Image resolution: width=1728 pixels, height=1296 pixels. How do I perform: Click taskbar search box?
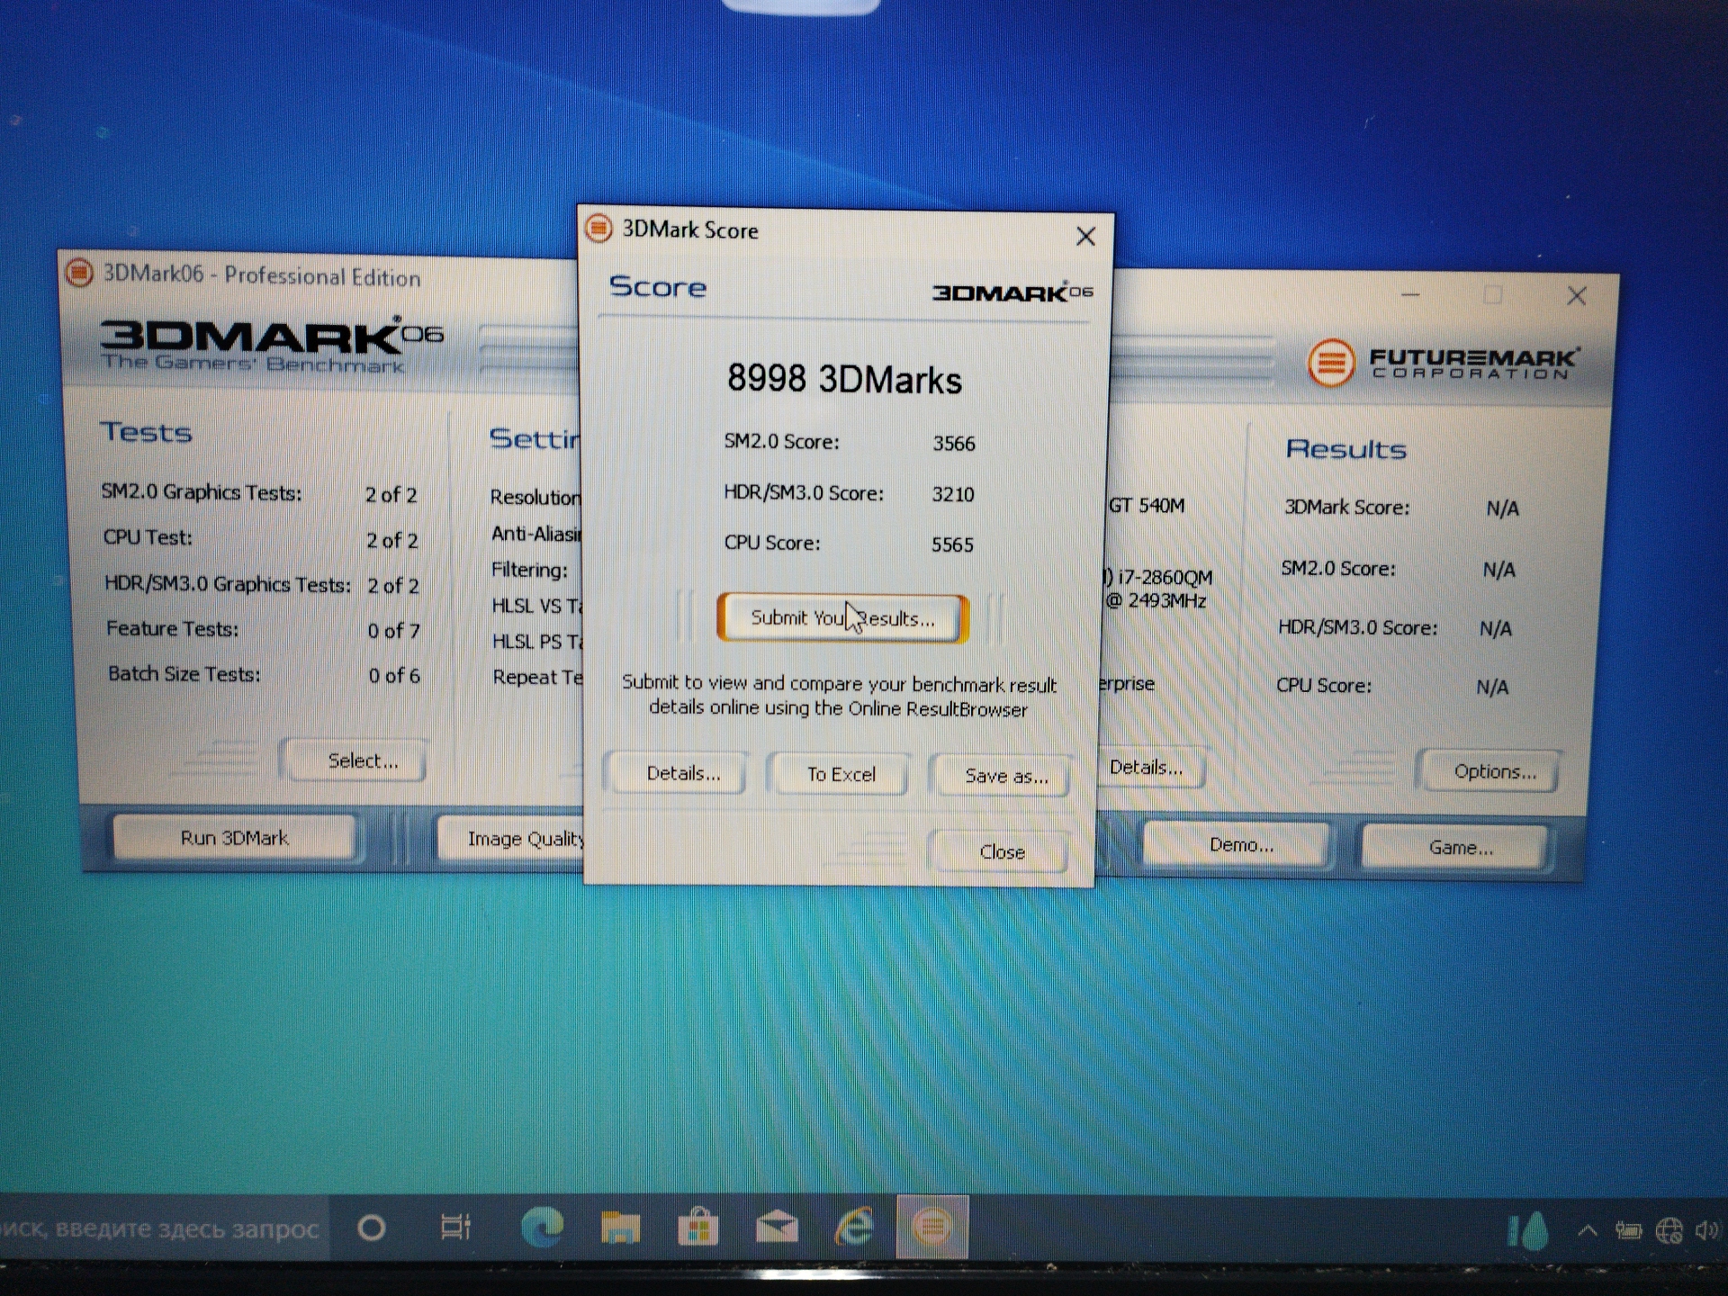click(x=164, y=1228)
